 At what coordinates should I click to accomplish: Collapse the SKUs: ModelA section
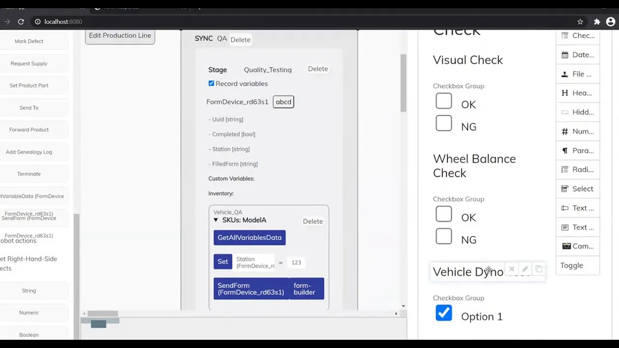point(216,220)
